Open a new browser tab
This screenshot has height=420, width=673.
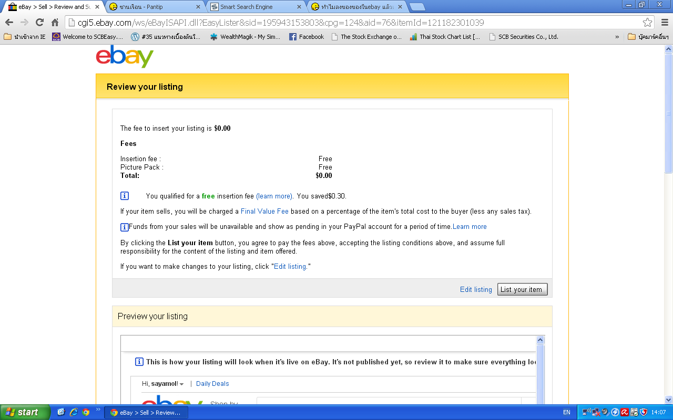[x=417, y=7]
